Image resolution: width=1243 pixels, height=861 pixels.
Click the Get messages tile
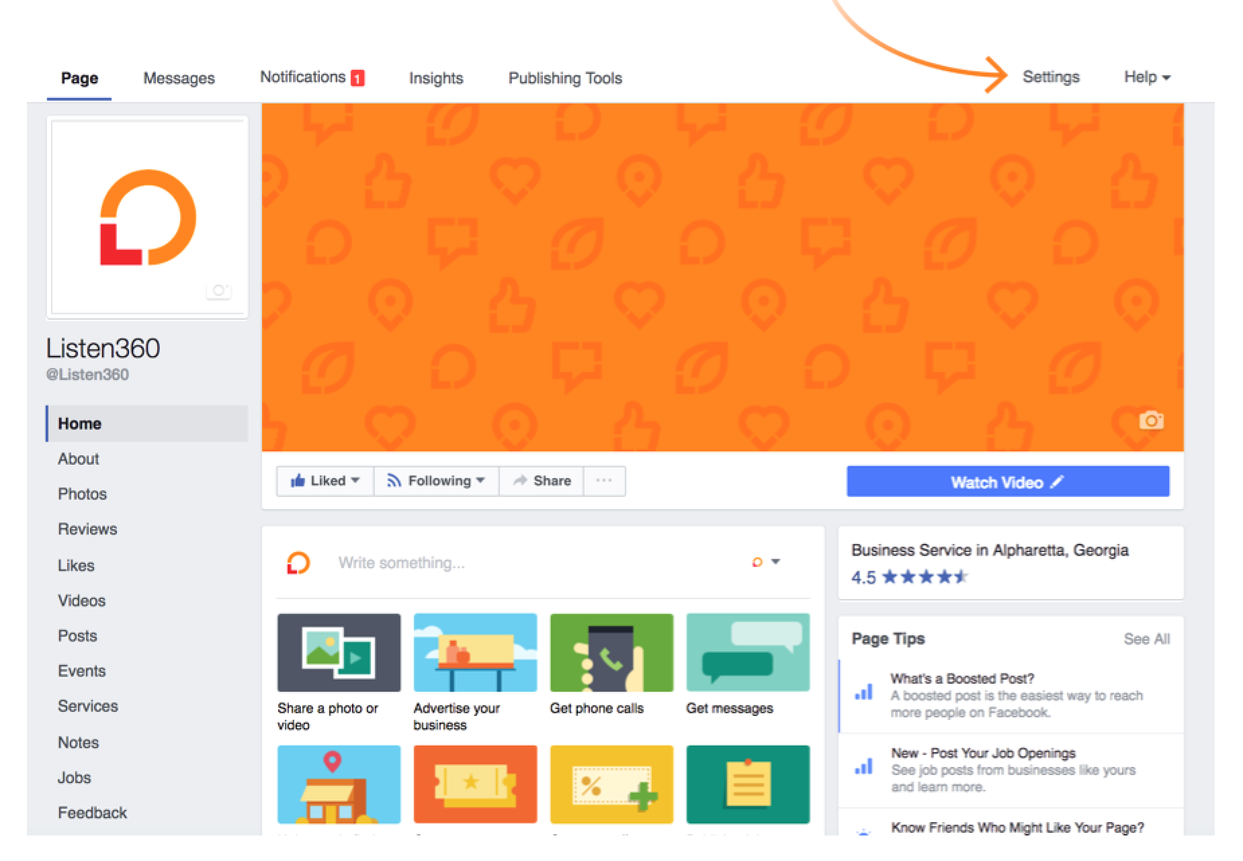[748, 652]
